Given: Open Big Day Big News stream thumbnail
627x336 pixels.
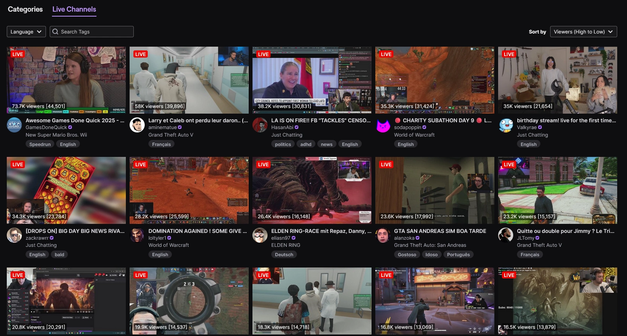Looking at the screenshot, I should pos(66,190).
